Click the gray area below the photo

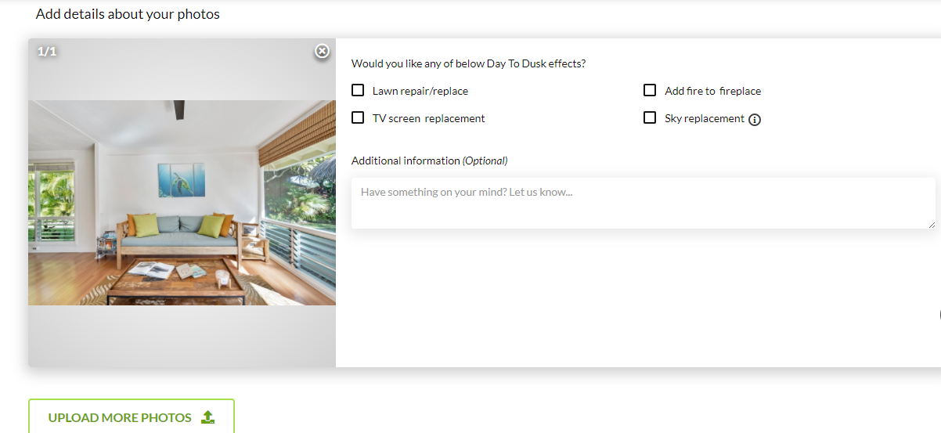click(182, 335)
